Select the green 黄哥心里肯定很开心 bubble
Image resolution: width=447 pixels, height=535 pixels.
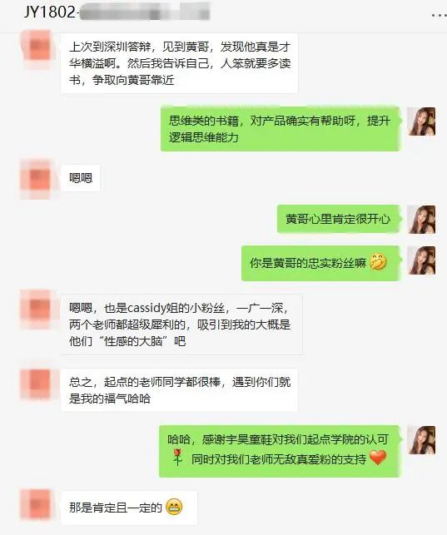tap(338, 219)
